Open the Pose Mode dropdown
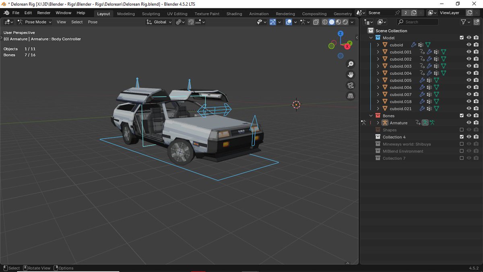Image resolution: width=483 pixels, height=272 pixels. click(x=35, y=22)
